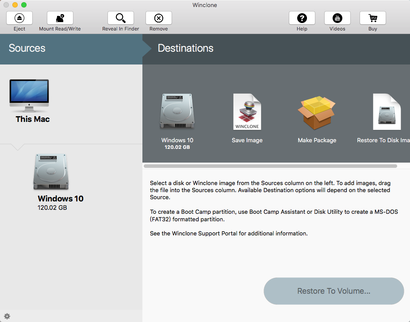Image resolution: width=410 pixels, height=322 pixels.
Task: Click the This Mac label
Action: pos(33,119)
